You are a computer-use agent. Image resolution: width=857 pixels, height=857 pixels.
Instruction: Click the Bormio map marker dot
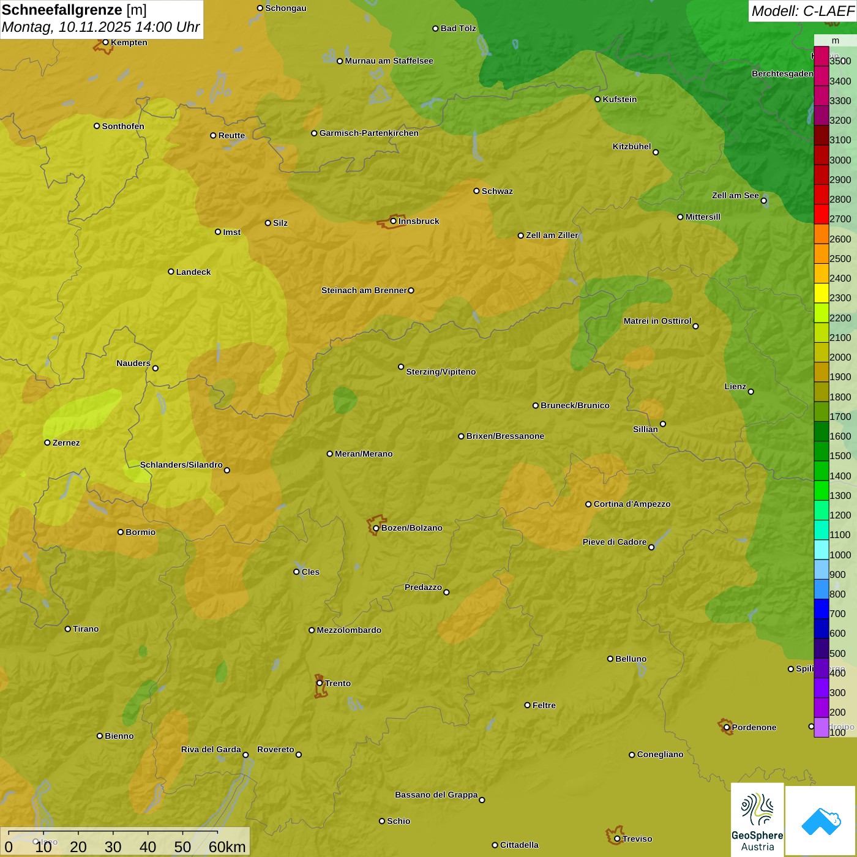tap(121, 532)
